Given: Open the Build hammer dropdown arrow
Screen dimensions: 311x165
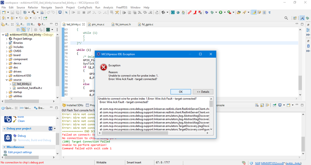Looking at the screenshot, I should (x=38, y=12).
